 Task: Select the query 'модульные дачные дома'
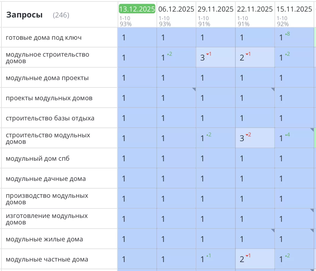click(x=46, y=179)
